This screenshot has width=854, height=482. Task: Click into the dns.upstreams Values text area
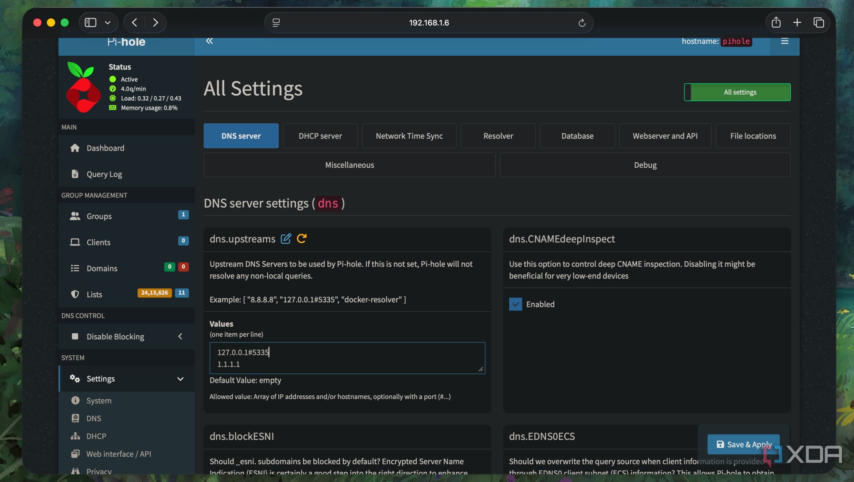[347, 358]
